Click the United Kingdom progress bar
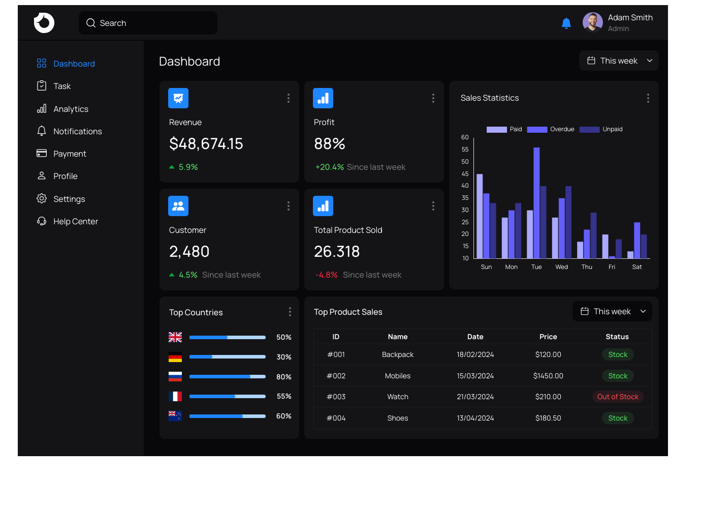The width and height of the screenshot is (701, 507). 227,338
